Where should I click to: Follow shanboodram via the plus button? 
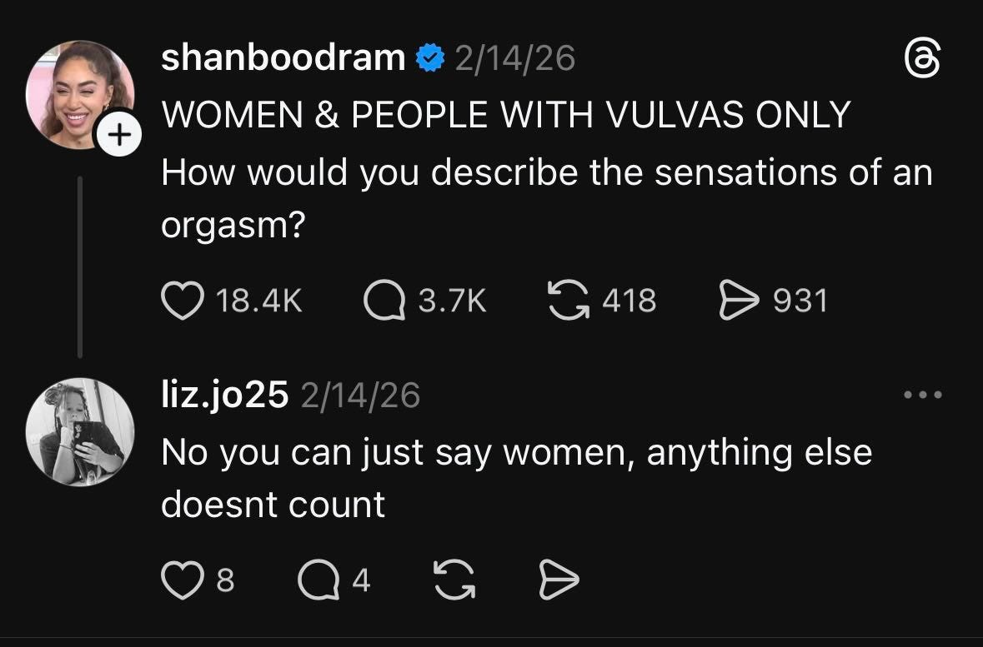pos(118,133)
